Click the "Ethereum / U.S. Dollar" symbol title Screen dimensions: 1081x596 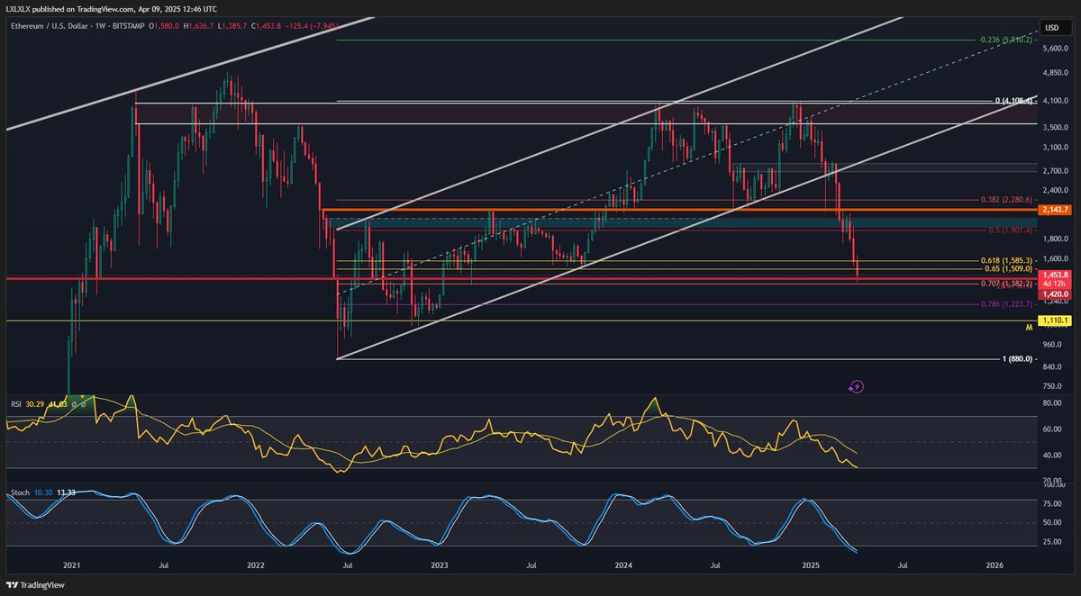(x=50, y=28)
